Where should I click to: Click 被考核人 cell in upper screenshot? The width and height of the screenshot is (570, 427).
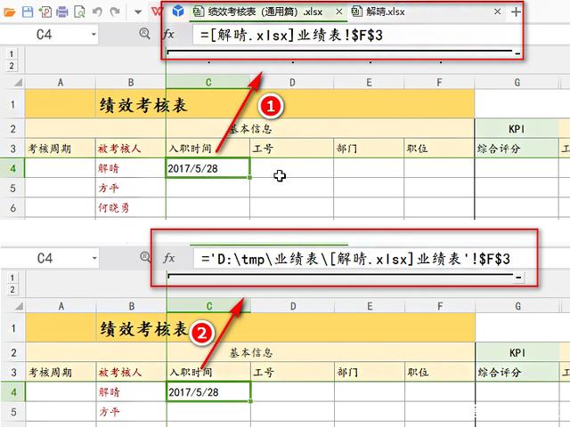131,149
